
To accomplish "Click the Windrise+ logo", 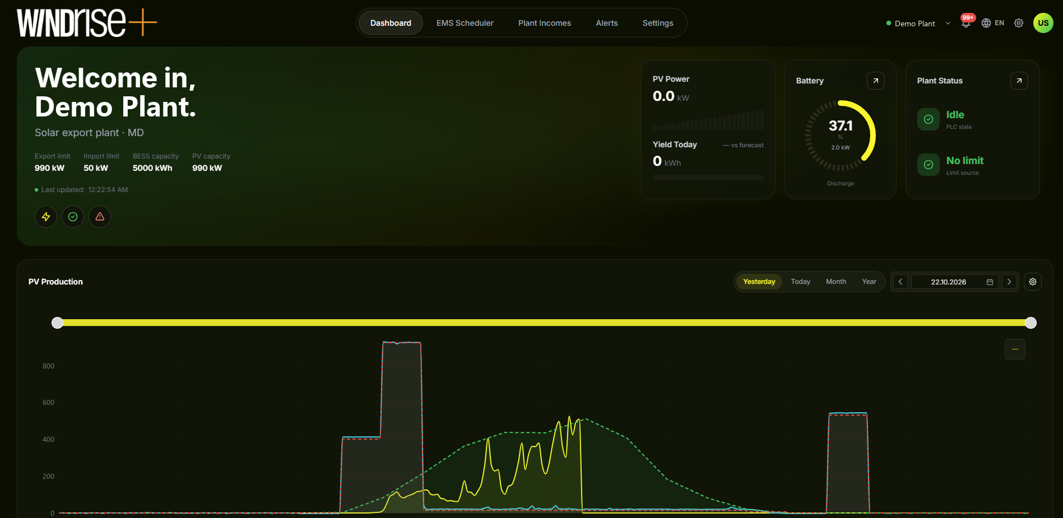I will coord(87,23).
